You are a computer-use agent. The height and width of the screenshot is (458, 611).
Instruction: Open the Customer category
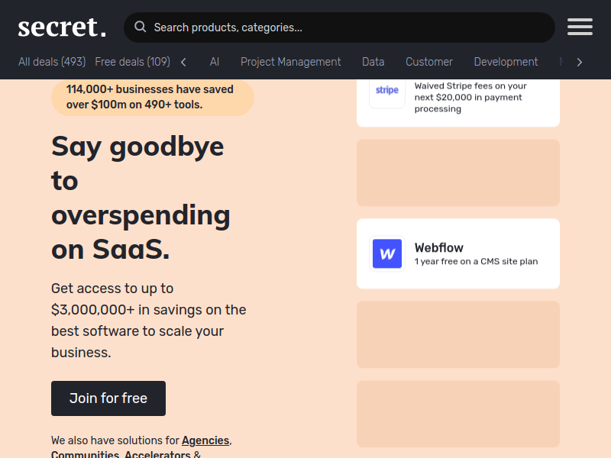[429, 62]
